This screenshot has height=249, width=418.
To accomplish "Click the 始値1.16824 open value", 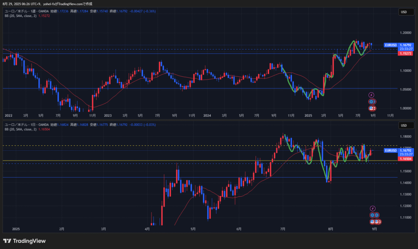I will point(60,125).
